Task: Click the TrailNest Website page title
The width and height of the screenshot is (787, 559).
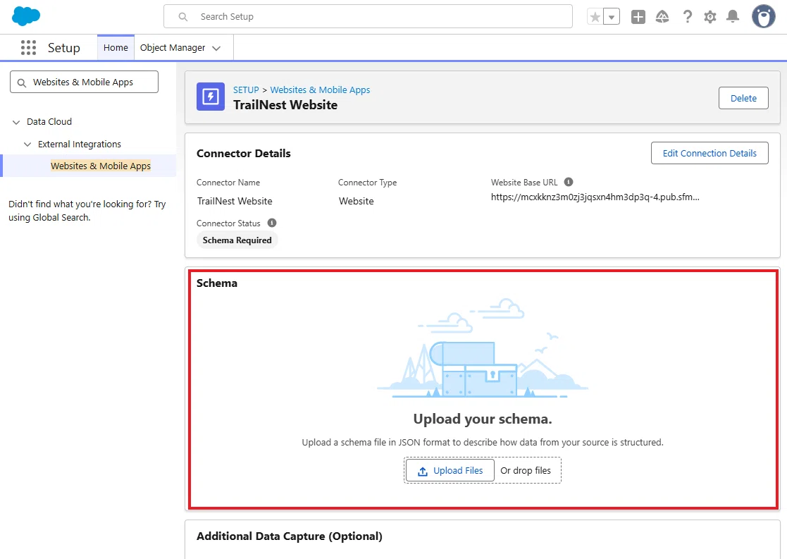Action: pyautogui.click(x=285, y=105)
